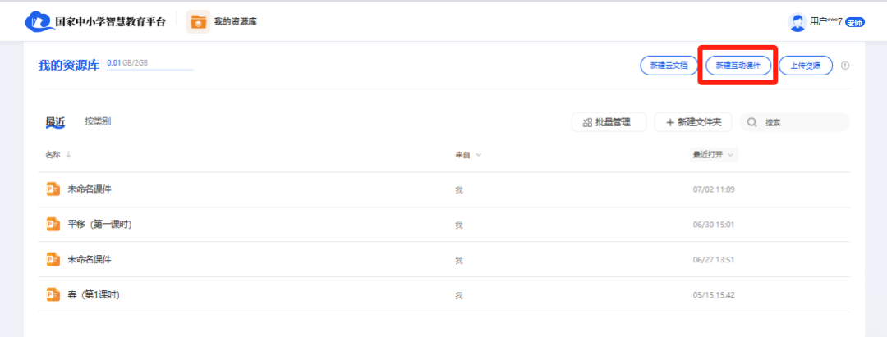Open the user avatar icon
The height and width of the screenshot is (337, 887).
point(797,22)
